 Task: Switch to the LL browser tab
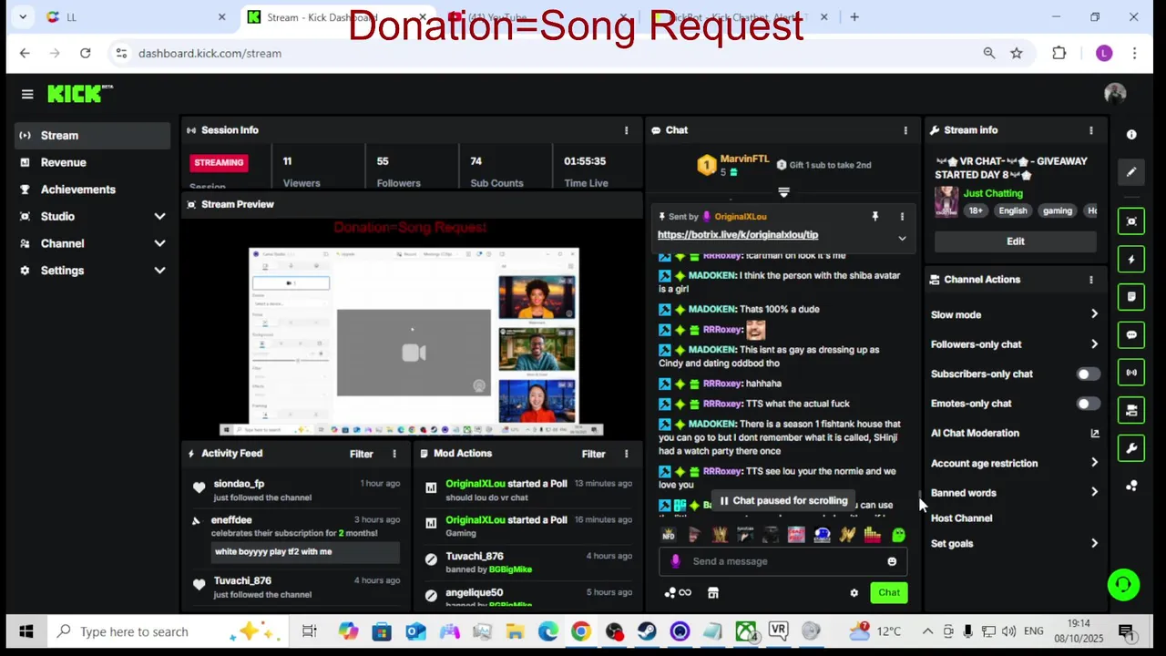click(x=137, y=17)
